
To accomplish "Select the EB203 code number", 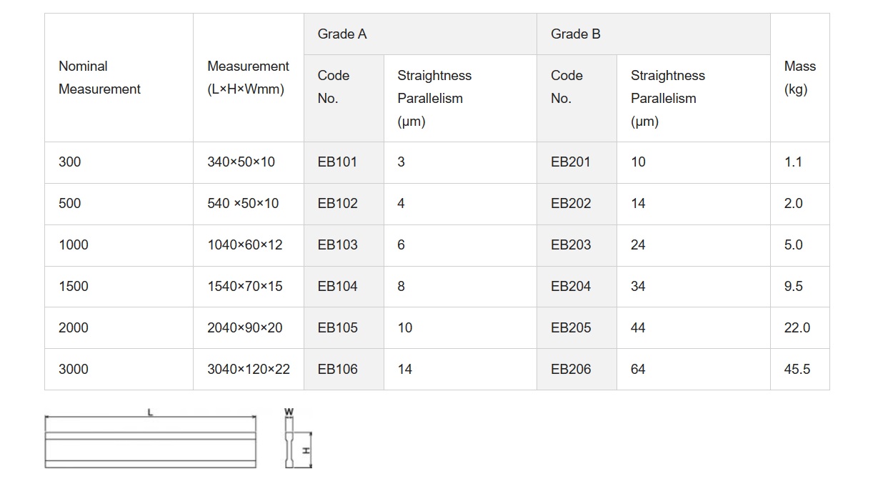I will tap(571, 244).
